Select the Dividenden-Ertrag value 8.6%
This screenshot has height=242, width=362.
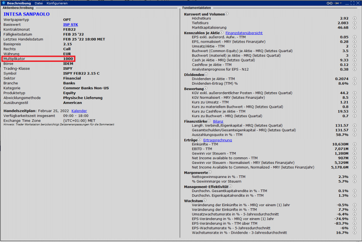point(343,83)
